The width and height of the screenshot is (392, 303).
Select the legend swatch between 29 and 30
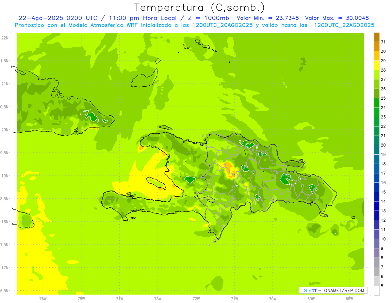(x=377, y=56)
